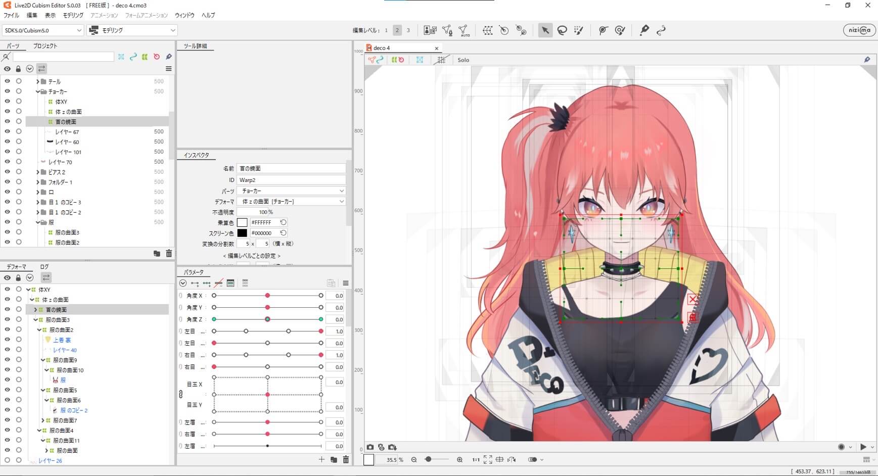This screenshot has width=878, height=476.
Task: Remove keys from parameter icon
Action: [218, 283]
